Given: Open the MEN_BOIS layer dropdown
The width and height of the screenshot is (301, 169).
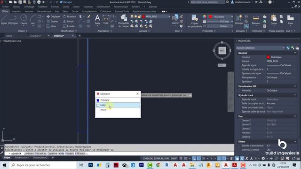Looking at the screenshot, I should pos(169,16).
